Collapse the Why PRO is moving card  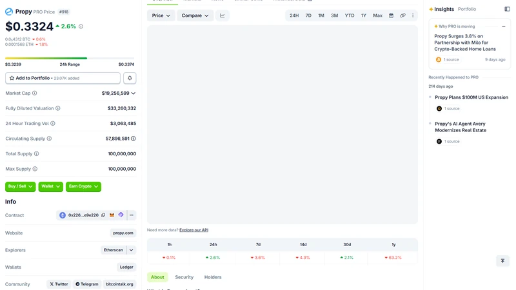(x=504, y=26)
